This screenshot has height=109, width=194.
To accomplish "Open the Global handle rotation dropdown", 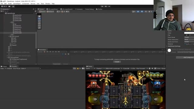I will coord(50,12).
